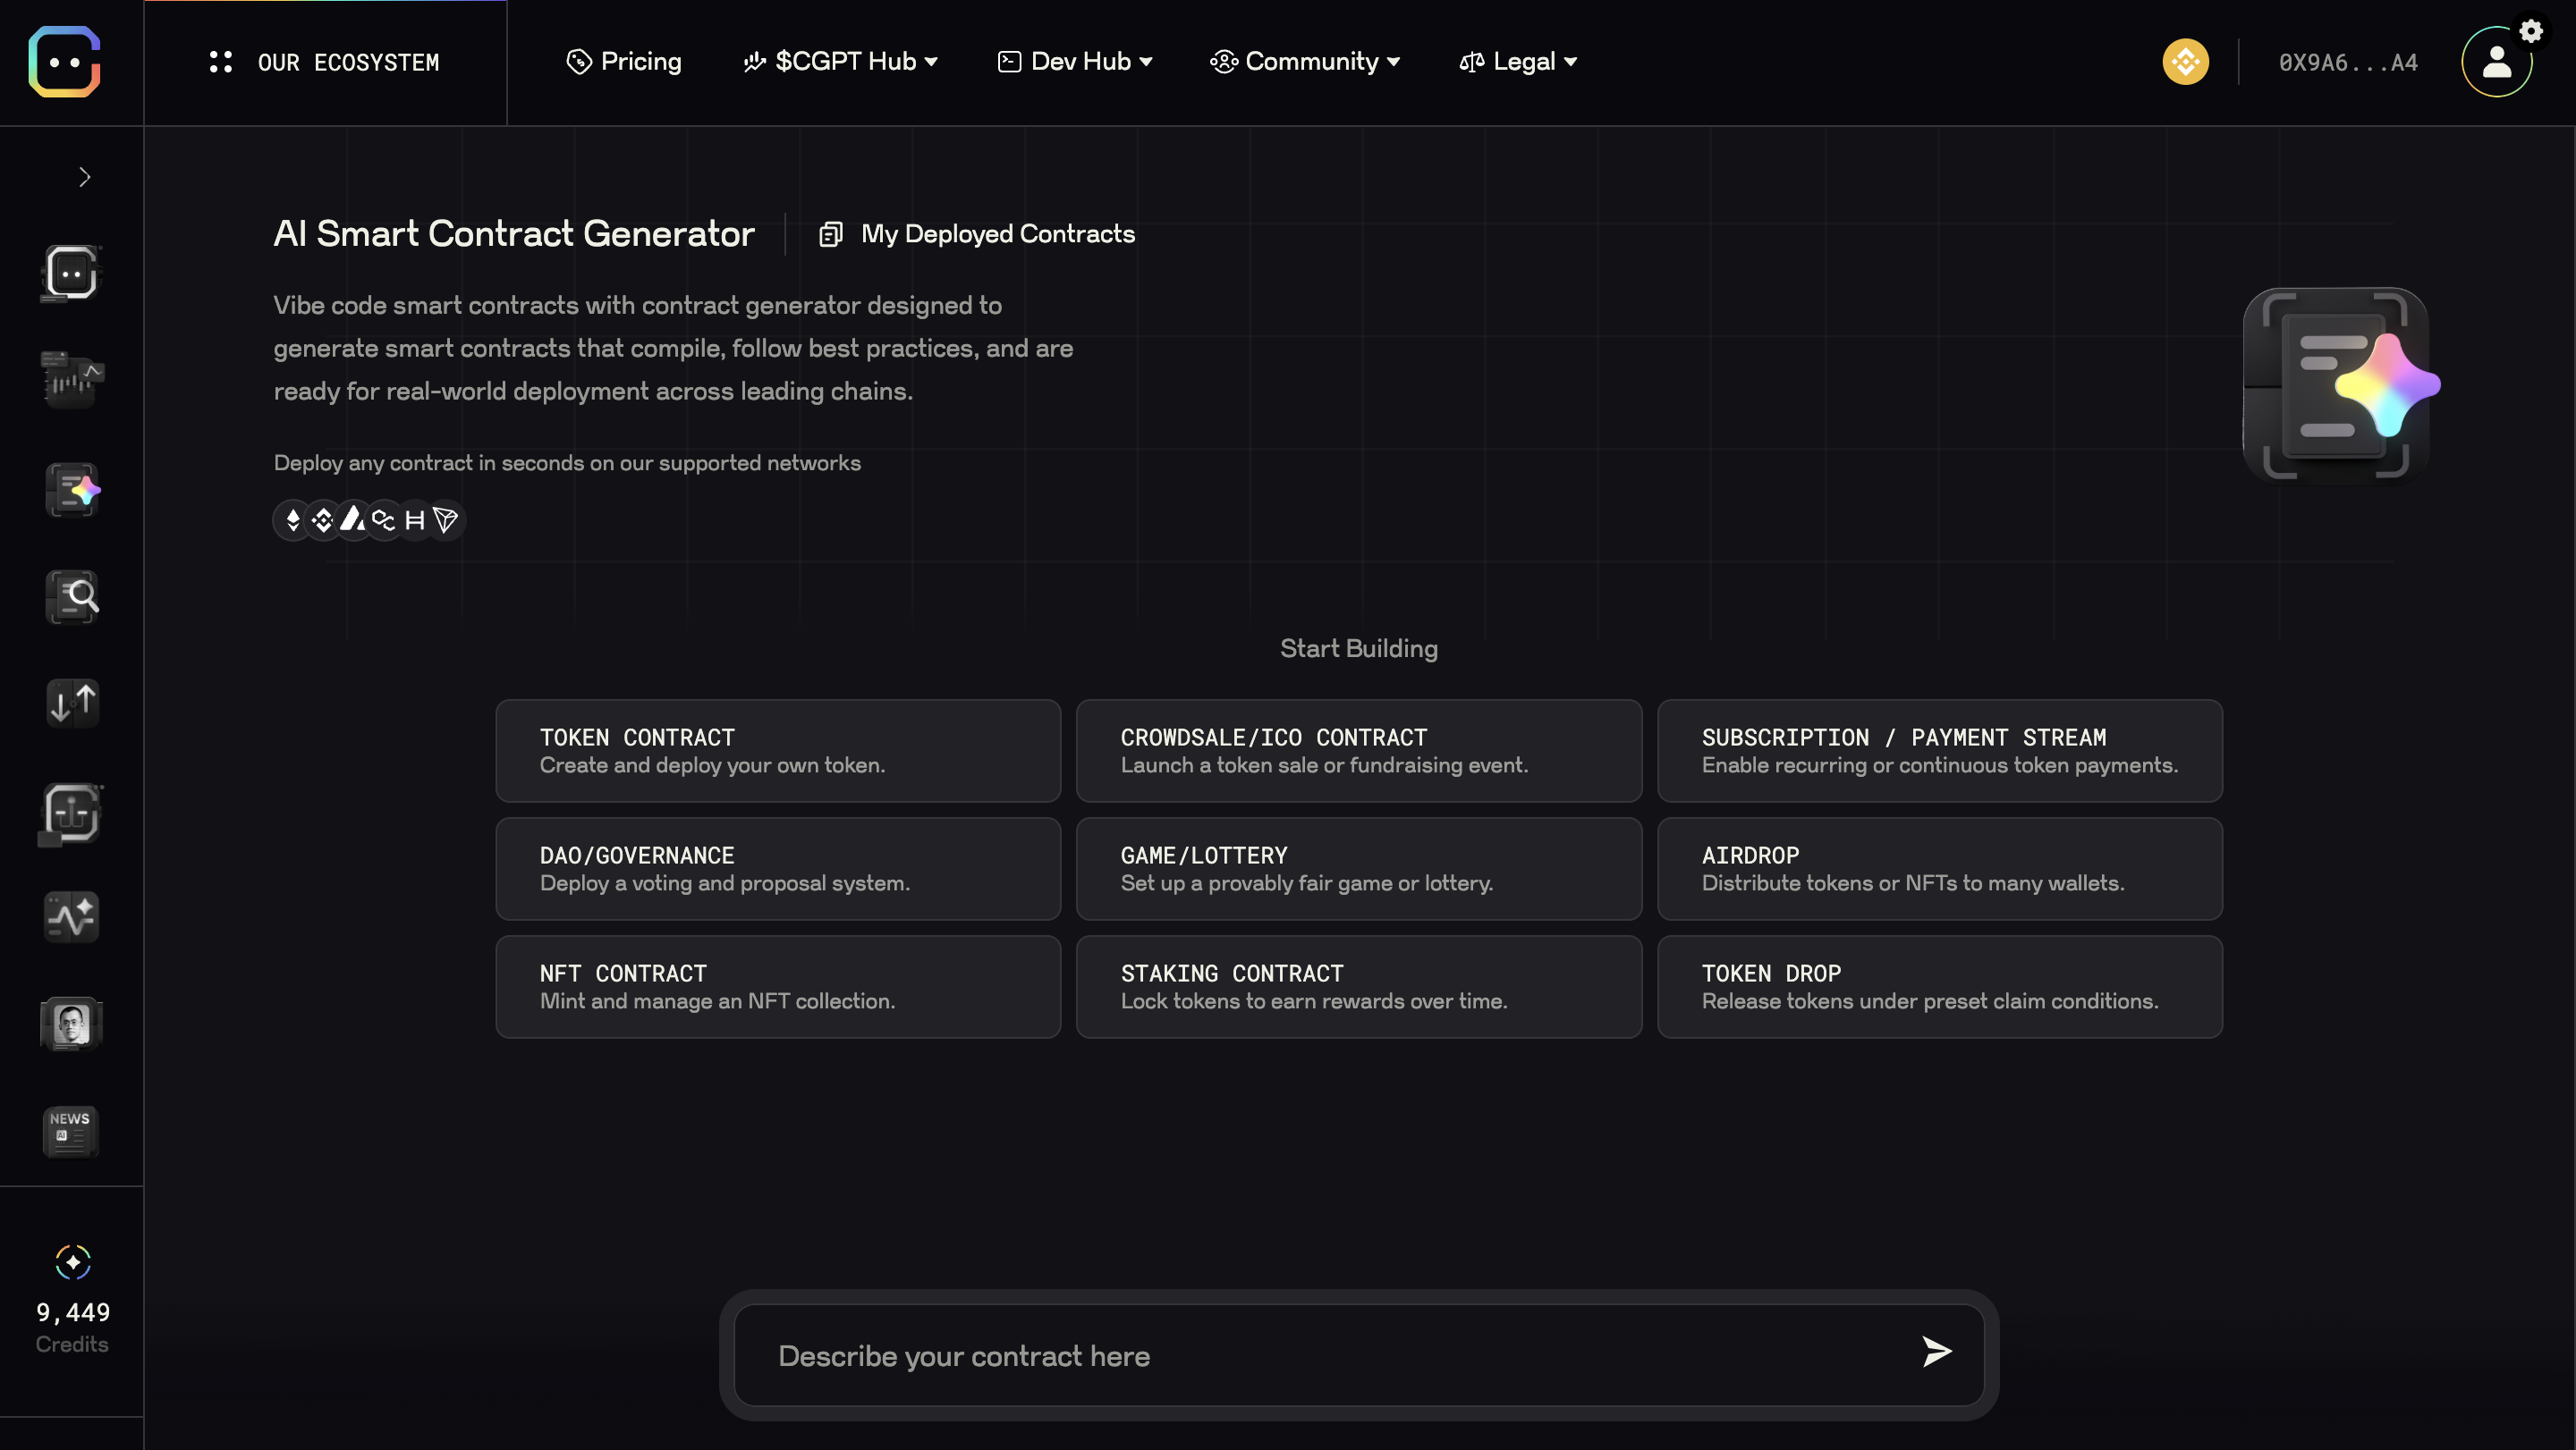2576x1450 pixels.
Task: Expand the collapsed sidebar with chevron arrow
Action: (x=85, y=178)
